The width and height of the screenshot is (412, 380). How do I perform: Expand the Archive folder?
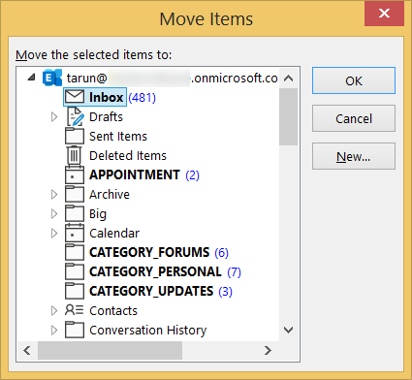point(54,194)
